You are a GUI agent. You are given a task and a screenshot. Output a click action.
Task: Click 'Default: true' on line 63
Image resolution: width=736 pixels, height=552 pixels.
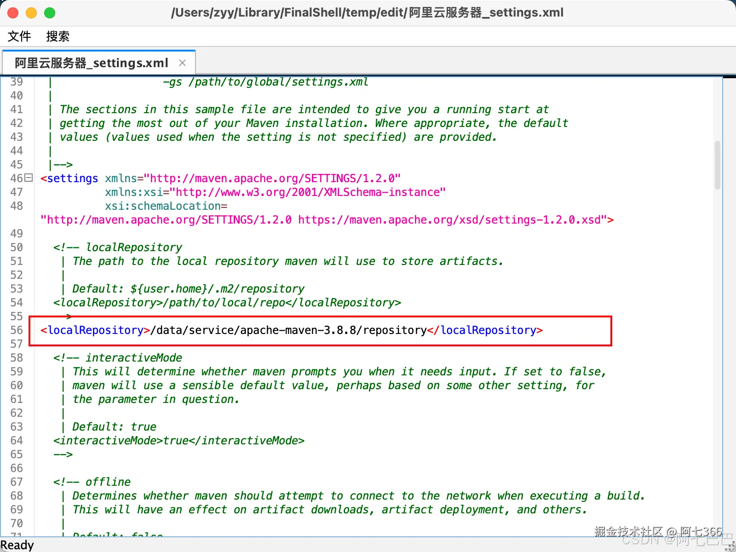115,427
